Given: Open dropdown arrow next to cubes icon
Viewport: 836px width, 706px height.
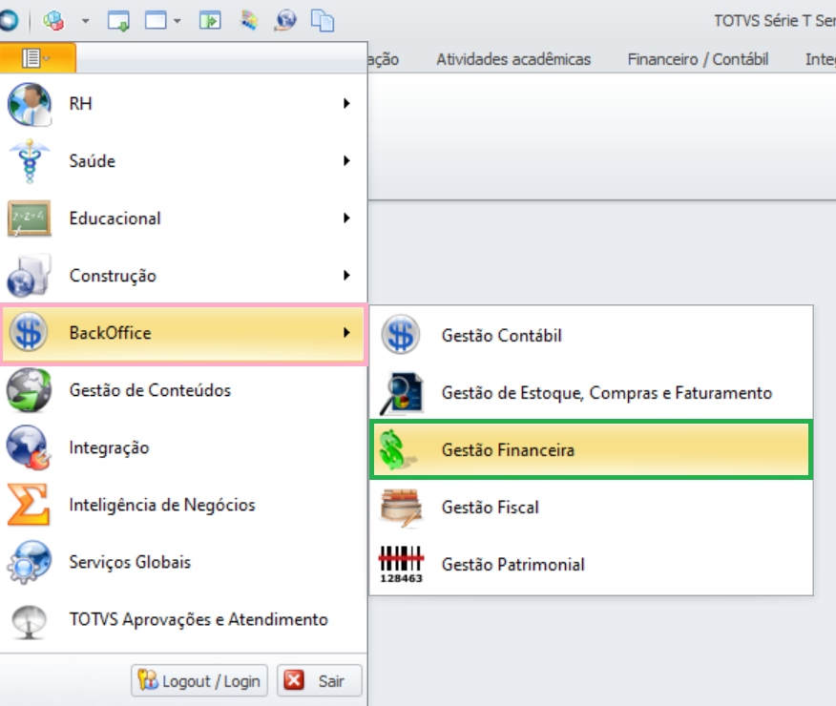Looking at the screenshot, I should [85, 22].
